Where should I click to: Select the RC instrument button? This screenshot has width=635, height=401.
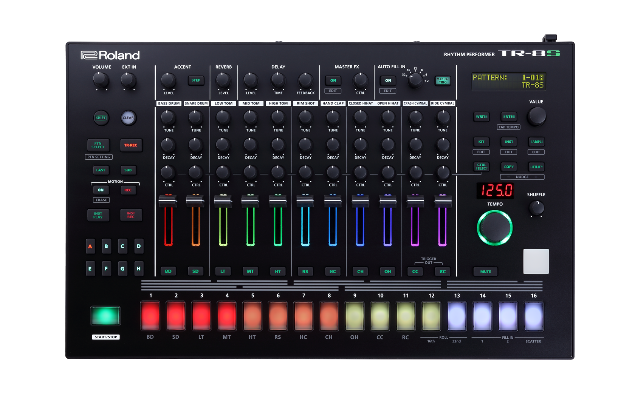click(443, 271)
